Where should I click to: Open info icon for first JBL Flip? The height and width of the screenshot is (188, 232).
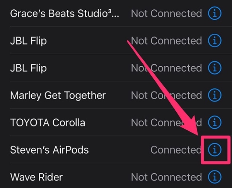(215, 41)
